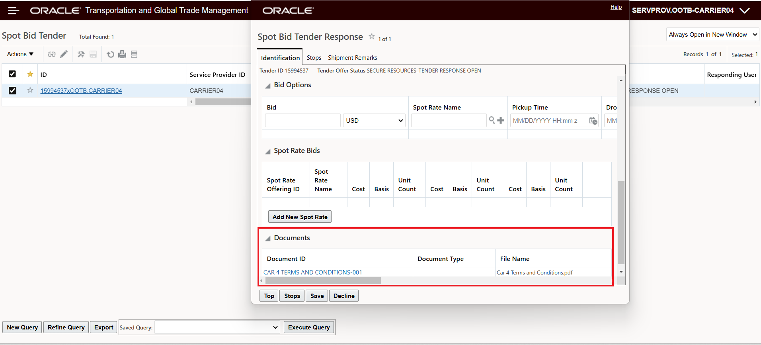Click the grayed save disk toolbar icon
This screenshot has height=345, width=761.
click(93, 54)
